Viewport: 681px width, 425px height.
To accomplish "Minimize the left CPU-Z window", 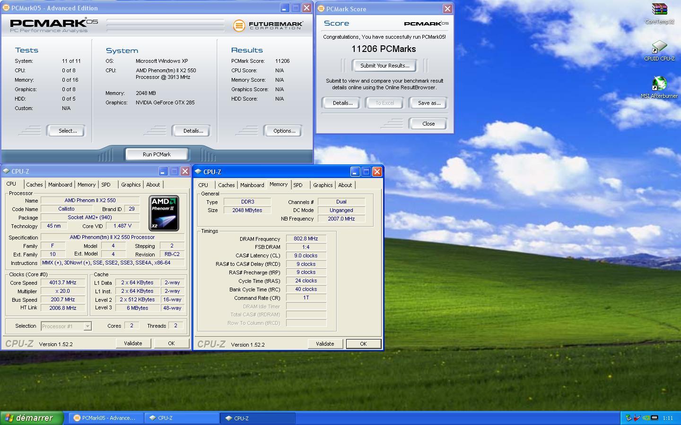I will tap(163, 171).
